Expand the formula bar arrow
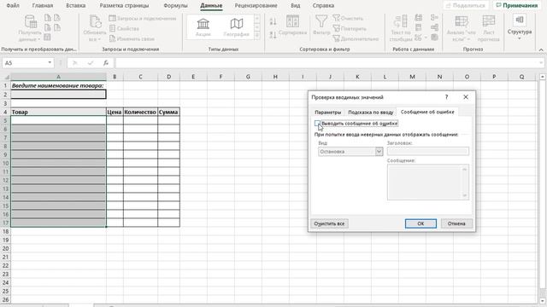Viewport: 547px width, 307px height. tap(541, 63)
